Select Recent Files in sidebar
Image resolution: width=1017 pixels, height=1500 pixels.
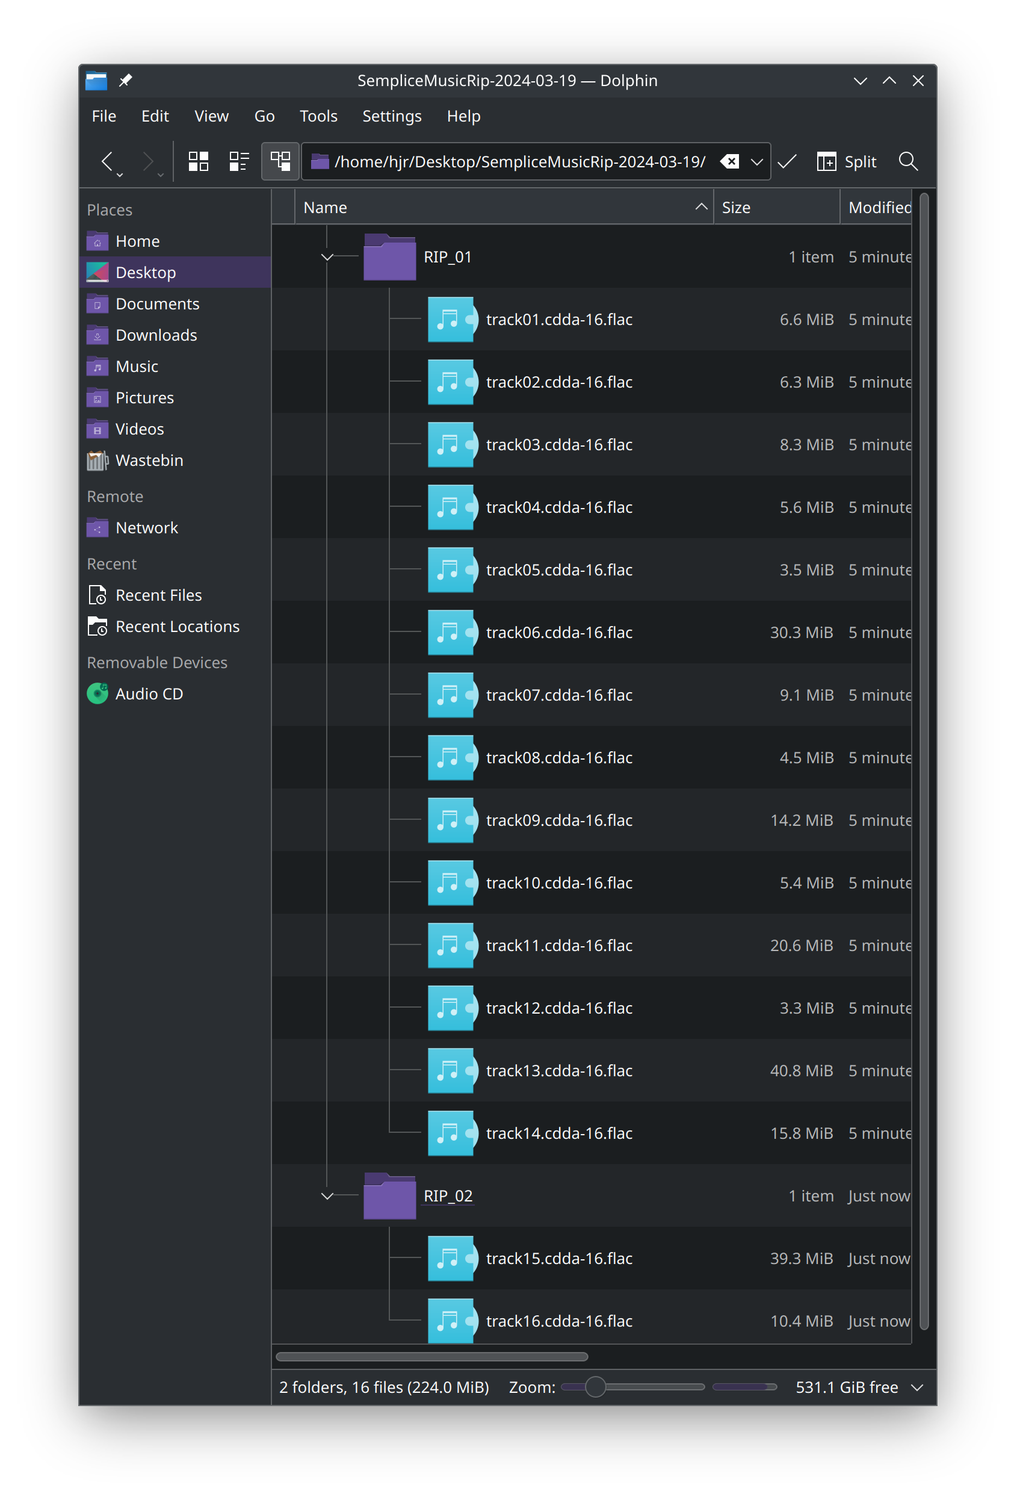pos(158,595)
